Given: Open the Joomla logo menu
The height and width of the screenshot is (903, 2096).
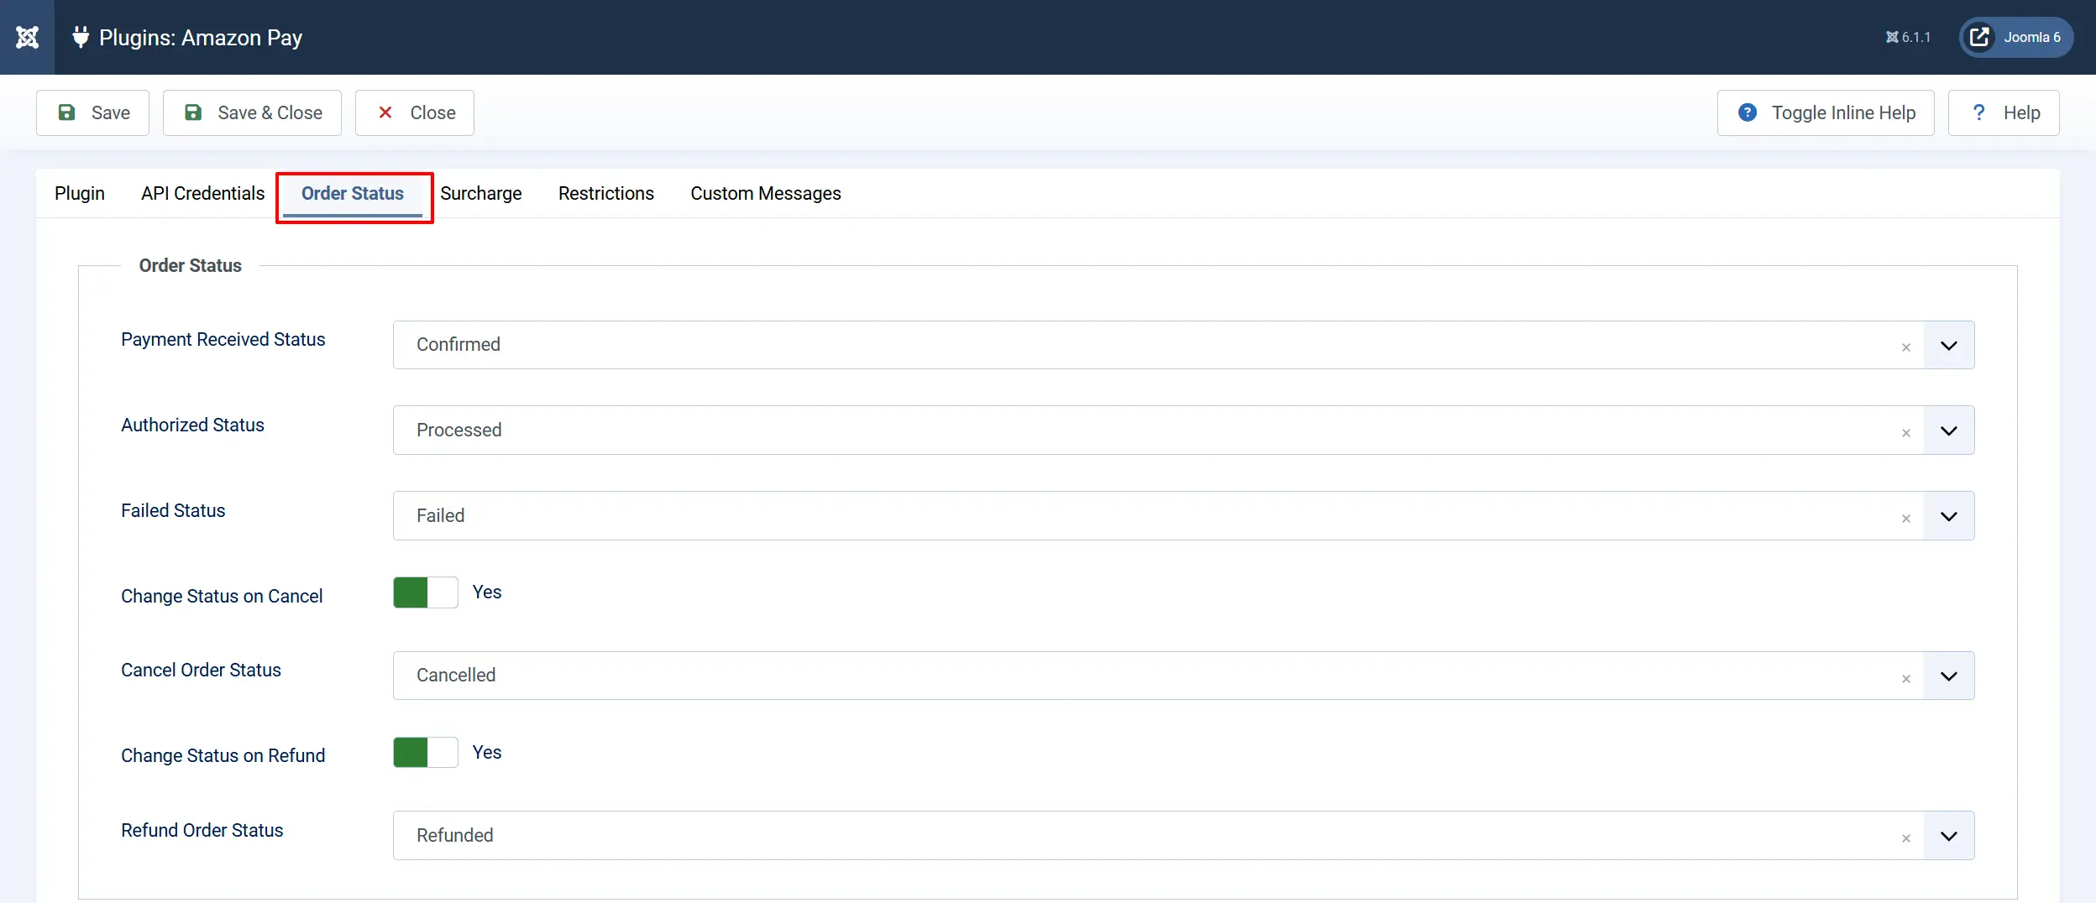Looking at the screenshot, I should tap(27, 37).
